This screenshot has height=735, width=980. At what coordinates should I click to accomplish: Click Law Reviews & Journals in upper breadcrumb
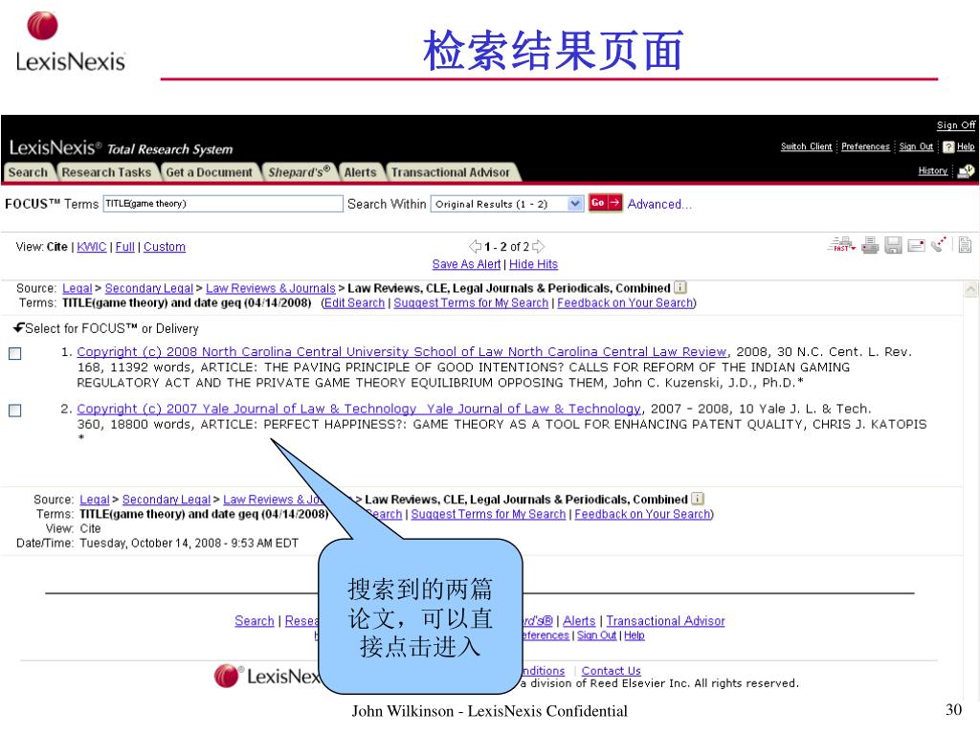pyautogui.click(x=271, y=288)
